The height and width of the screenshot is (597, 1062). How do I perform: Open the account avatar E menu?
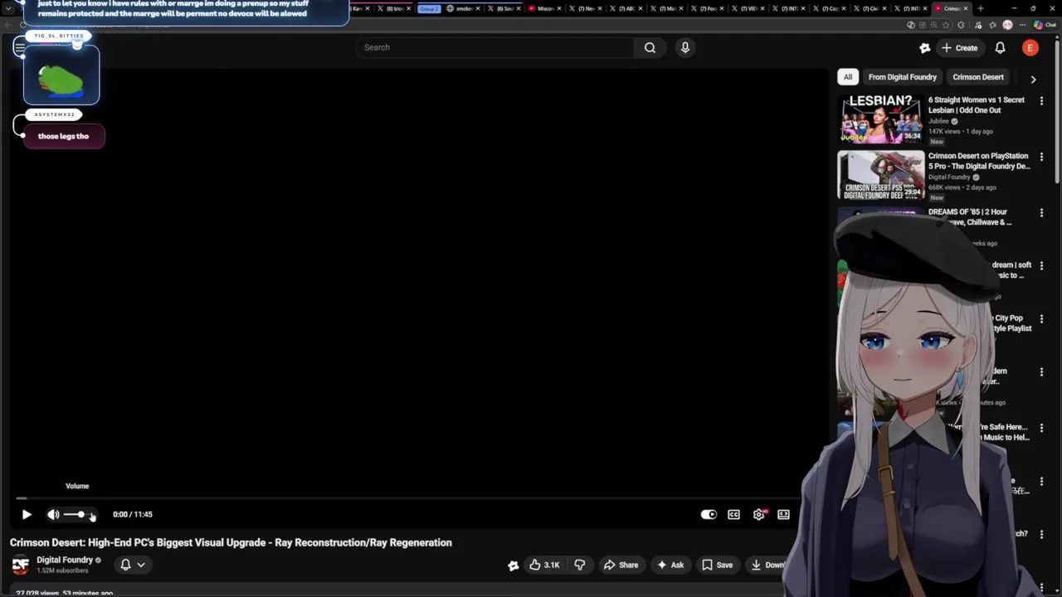point(1030,47)
